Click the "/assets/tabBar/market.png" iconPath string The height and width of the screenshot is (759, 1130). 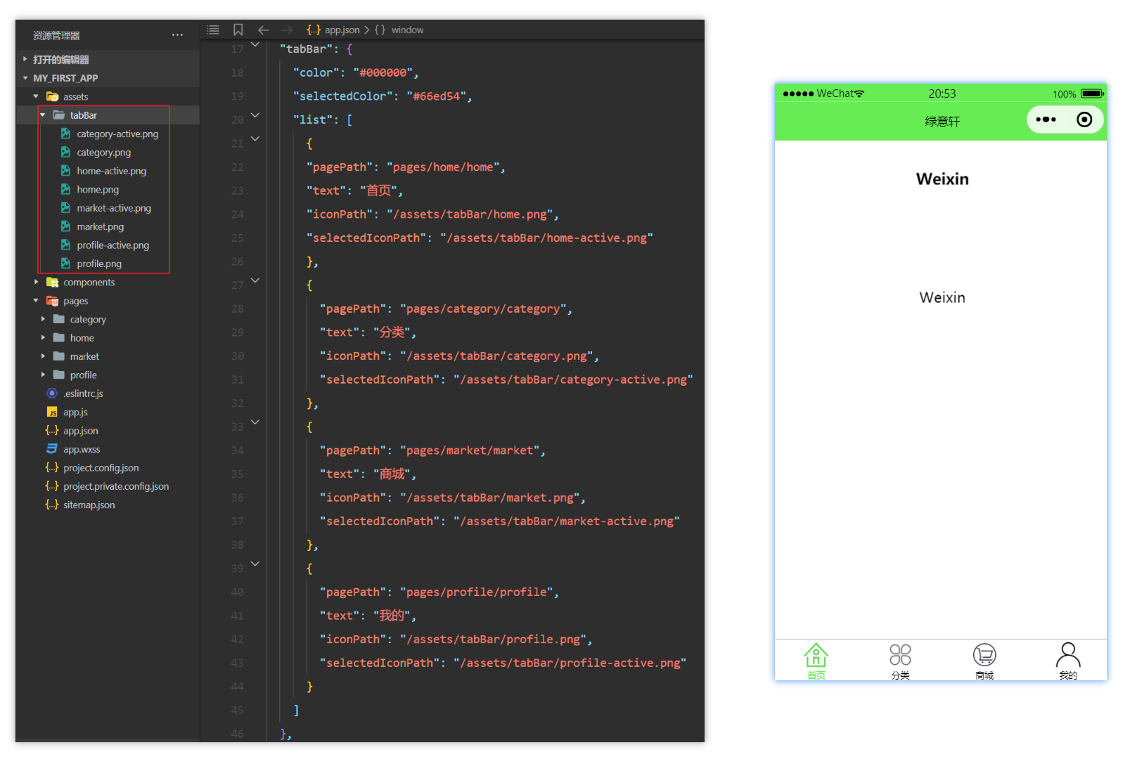pos(489,498)
